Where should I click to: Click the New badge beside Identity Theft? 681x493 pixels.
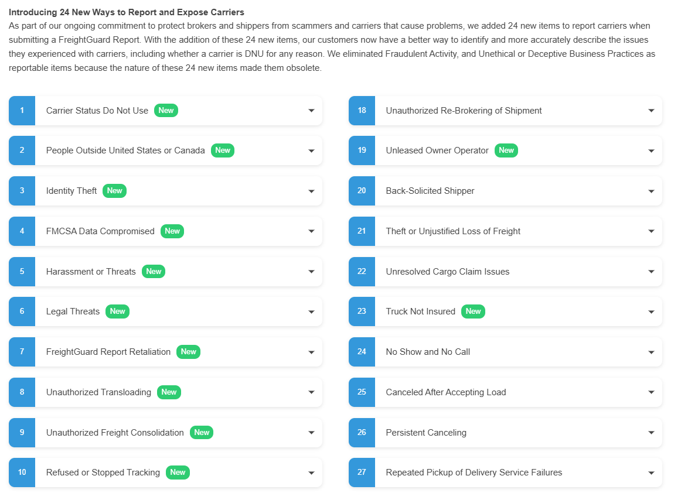(x=114, y=191)
